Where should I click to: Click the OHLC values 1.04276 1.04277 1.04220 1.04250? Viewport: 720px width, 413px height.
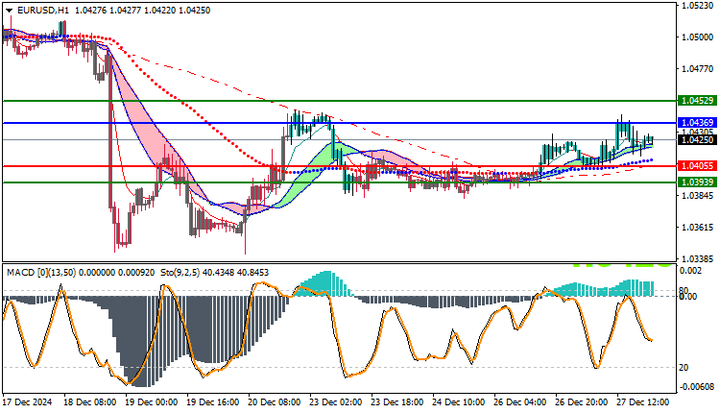(x=142, y=11)
